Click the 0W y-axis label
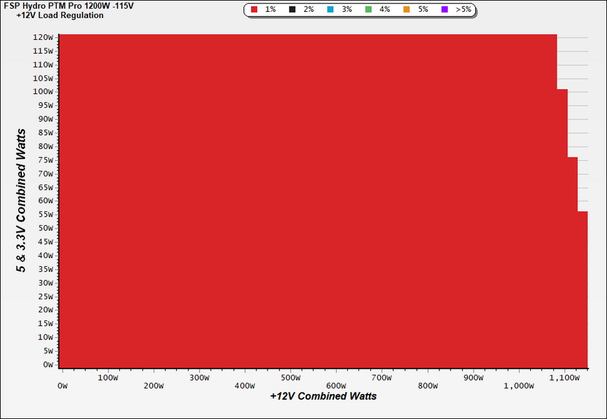Screen dimensions: 607x419 pyautogui.click(x=48, y=365)
